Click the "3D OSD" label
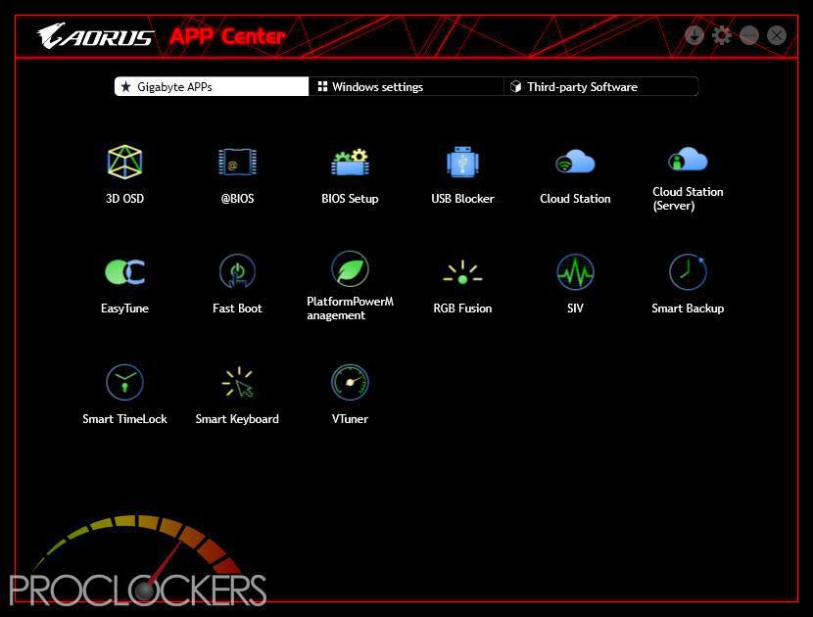The width and height of the screenshot is (813, 617). coord(125,199)
